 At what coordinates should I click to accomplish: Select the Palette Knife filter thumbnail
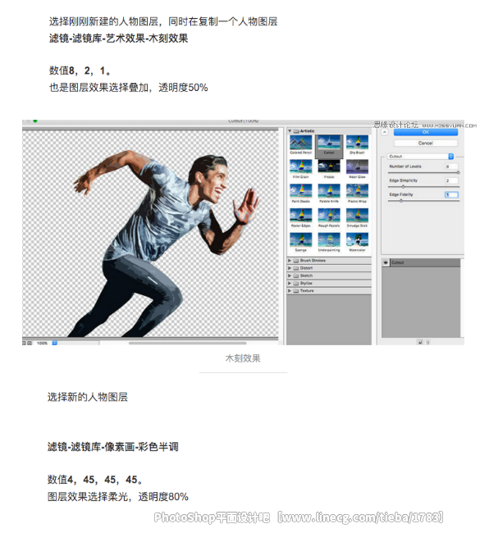(x=329, y=191)
